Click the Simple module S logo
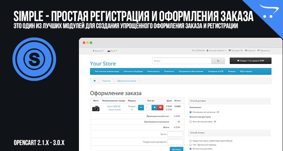The height and width of the screenshot is (151, 283). pos(34,59)
